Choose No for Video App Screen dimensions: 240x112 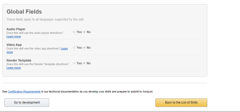coord(84,48)
